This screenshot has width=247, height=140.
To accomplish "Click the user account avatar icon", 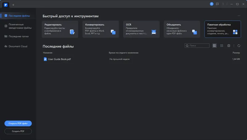I will pos(211,4).
